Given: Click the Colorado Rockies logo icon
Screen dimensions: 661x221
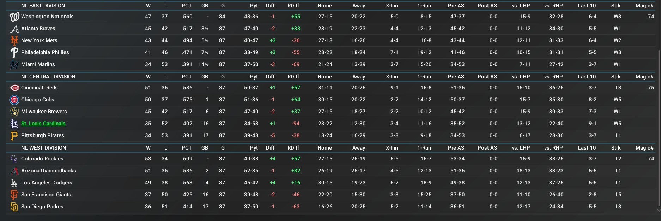Looking at the screenshot, I should (14, 159).
